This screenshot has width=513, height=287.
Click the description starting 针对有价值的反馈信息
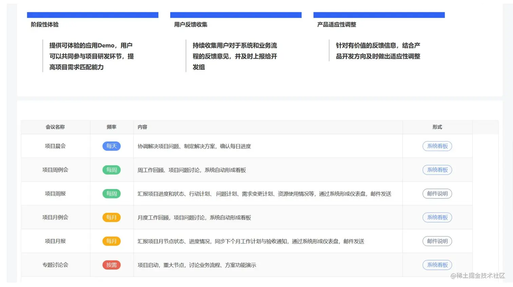coord(378,51)
